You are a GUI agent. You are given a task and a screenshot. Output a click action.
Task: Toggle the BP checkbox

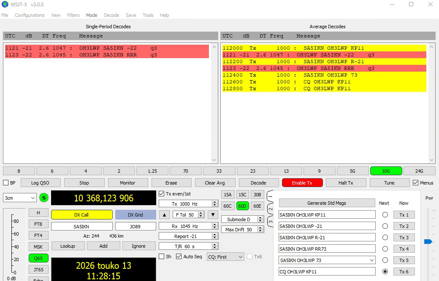click(x=5, y=183)
